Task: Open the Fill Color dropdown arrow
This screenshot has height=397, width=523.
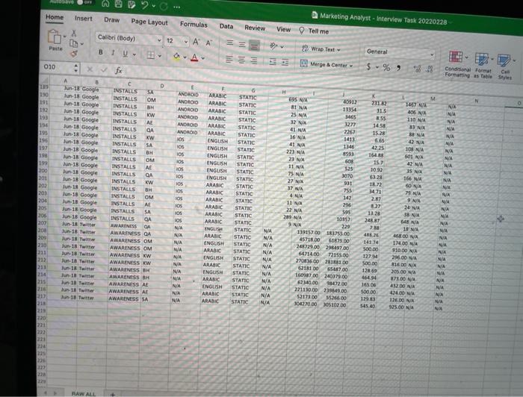Action: [185, 57]
